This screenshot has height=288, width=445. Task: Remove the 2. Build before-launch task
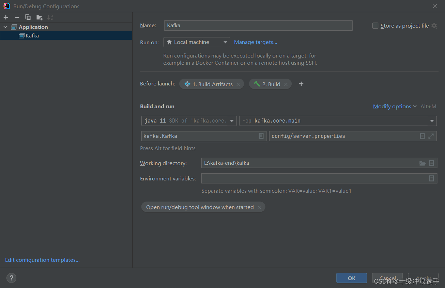click(x=286, y=84)
